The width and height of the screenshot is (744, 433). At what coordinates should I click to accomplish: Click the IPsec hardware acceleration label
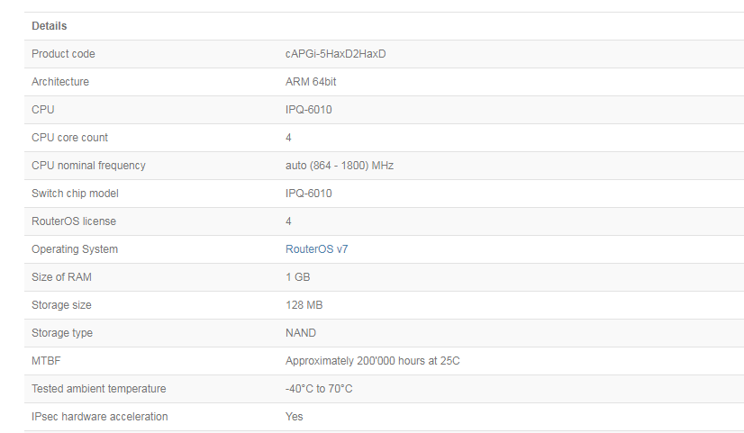(x=99, y=417)
